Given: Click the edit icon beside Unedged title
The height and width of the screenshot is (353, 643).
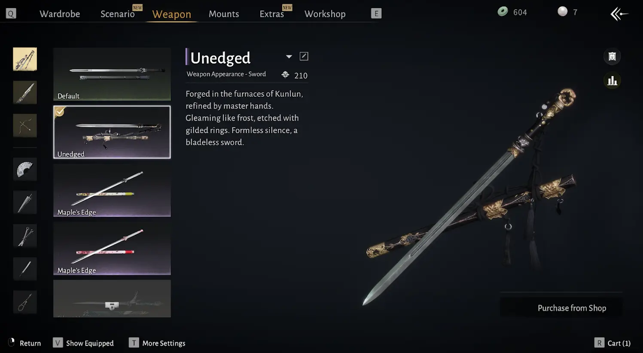Looking at the screenshot, I should [x=304, y=56].
